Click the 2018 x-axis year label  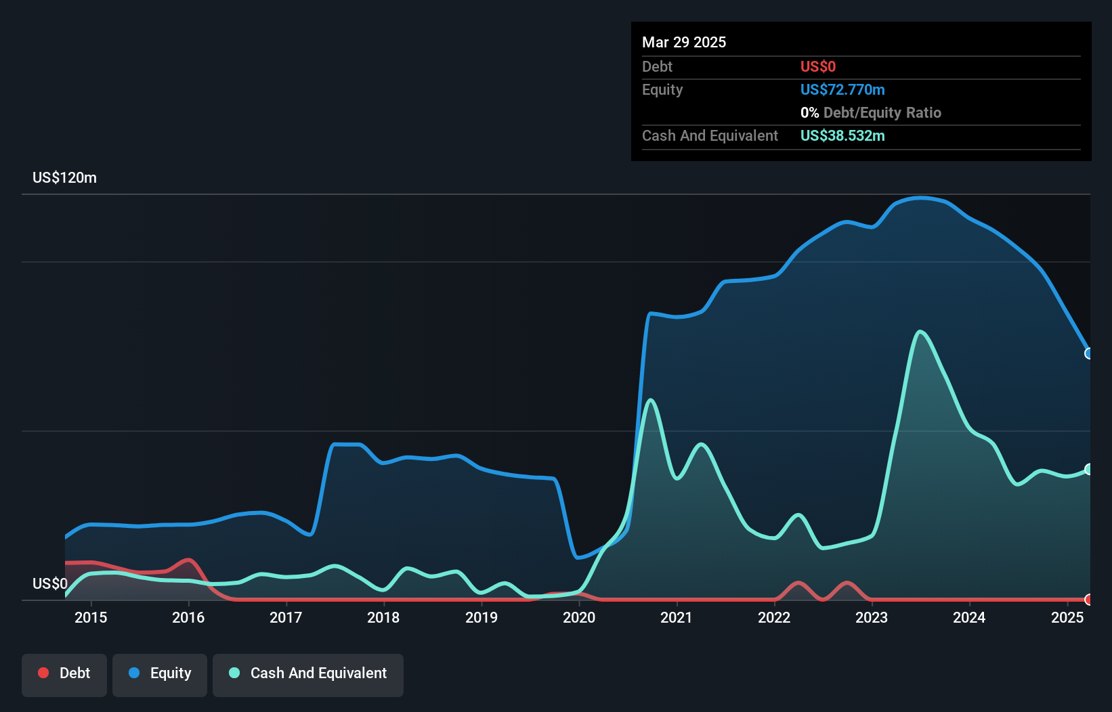click(383, 617)
